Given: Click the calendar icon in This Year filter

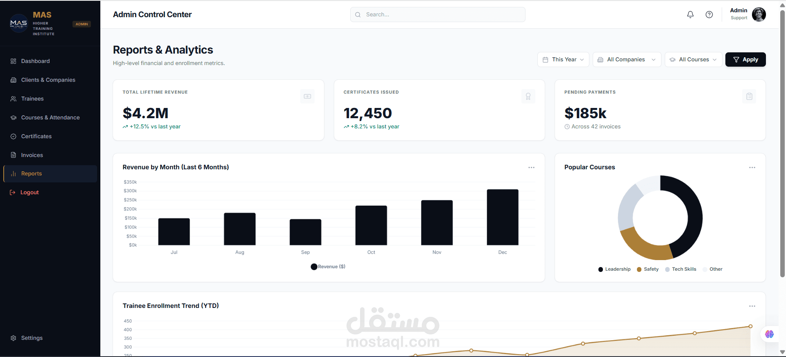Looking at the screenshot, I should point(545,60).
